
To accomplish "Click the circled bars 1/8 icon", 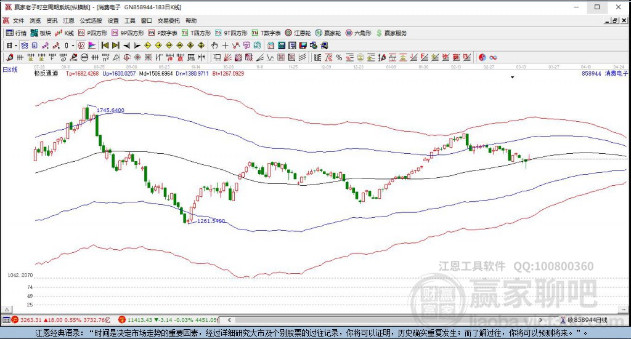I will [x=84, y=57].
